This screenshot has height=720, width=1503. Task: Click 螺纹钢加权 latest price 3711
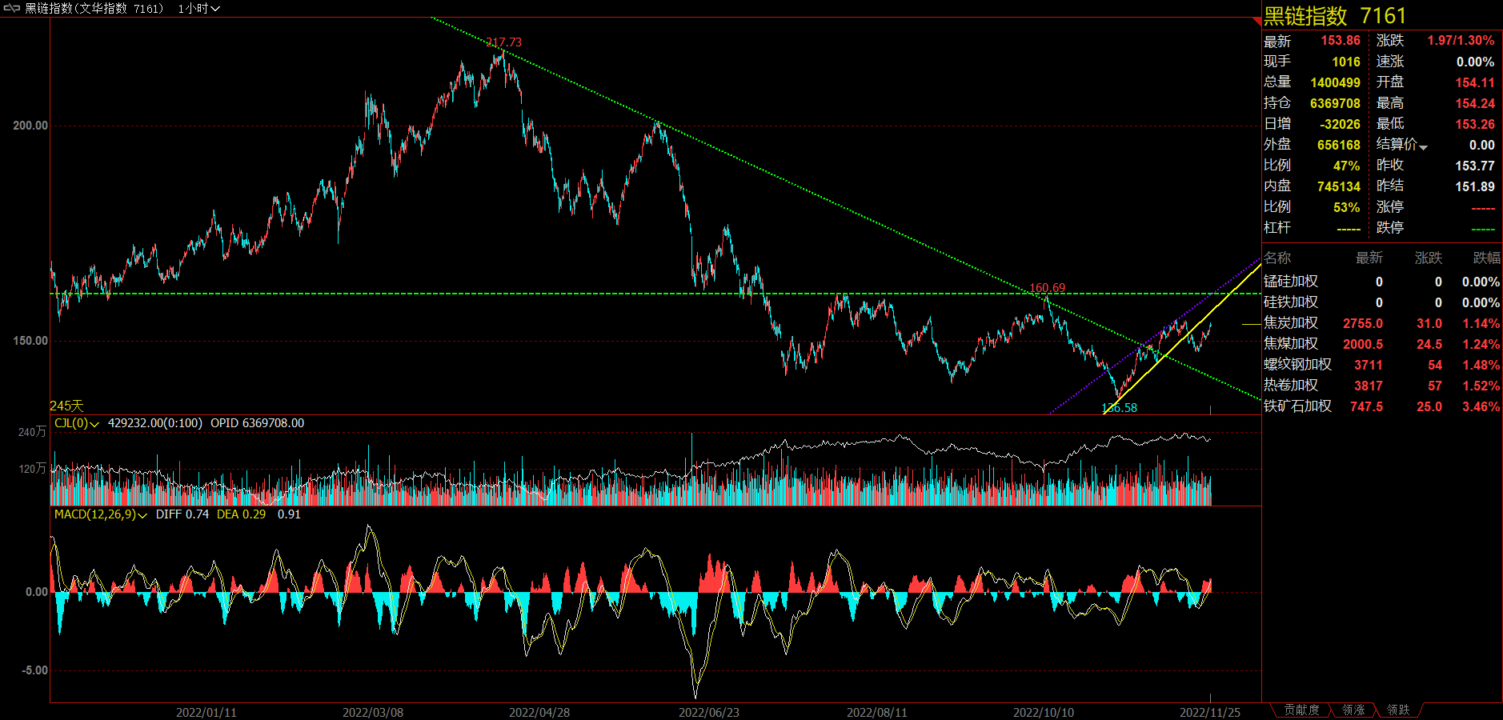[1369, 365]
